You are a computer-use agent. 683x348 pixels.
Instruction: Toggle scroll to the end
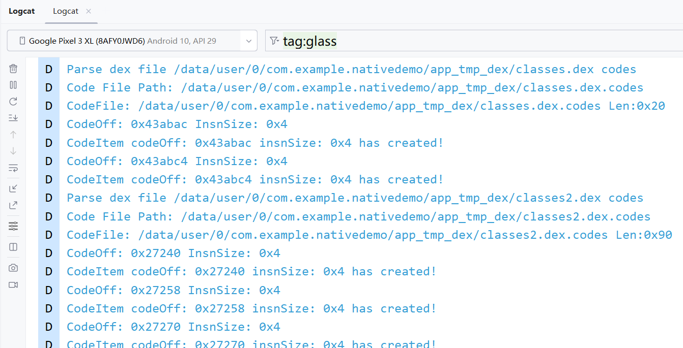(x=13, y=118)
